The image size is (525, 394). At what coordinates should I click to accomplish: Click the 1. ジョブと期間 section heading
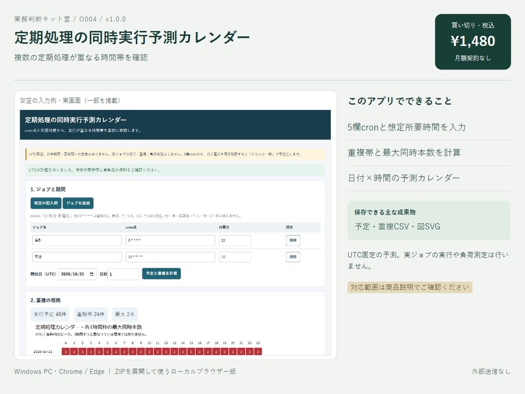(48, 189)
